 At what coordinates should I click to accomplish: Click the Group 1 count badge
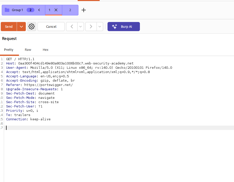click(x=30, y=10)
